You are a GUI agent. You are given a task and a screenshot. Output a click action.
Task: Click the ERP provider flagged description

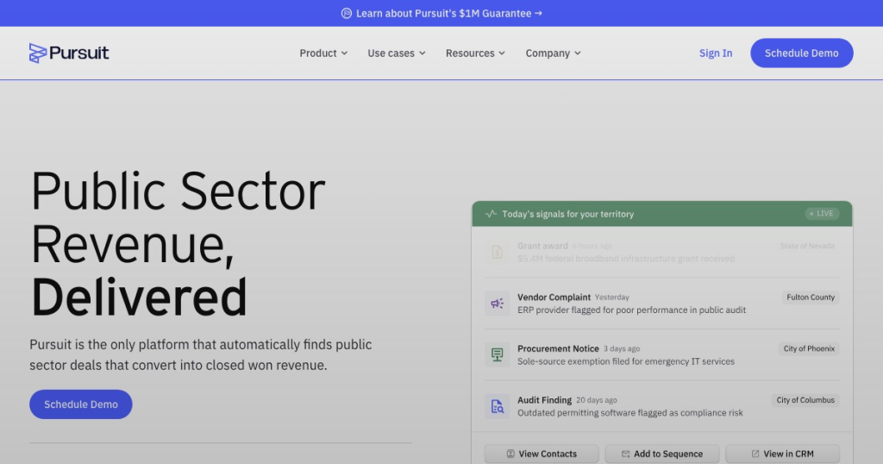pyautogui.click(x=631, y=310)
